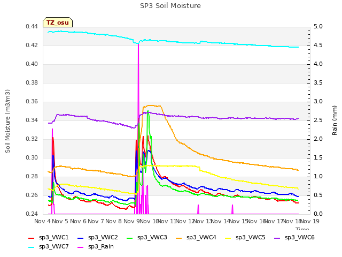This screenshot has height=257, width=342.
Task: Click the 1.0 rain axis value
Action: coord(318,177)
